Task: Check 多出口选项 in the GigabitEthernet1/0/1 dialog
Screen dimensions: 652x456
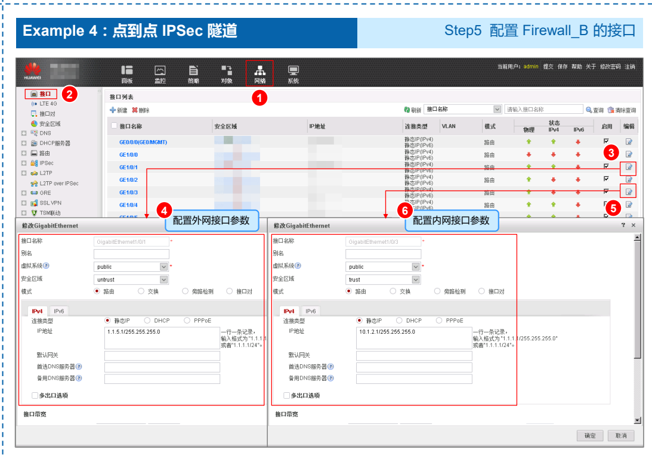Action: [35, 395]
